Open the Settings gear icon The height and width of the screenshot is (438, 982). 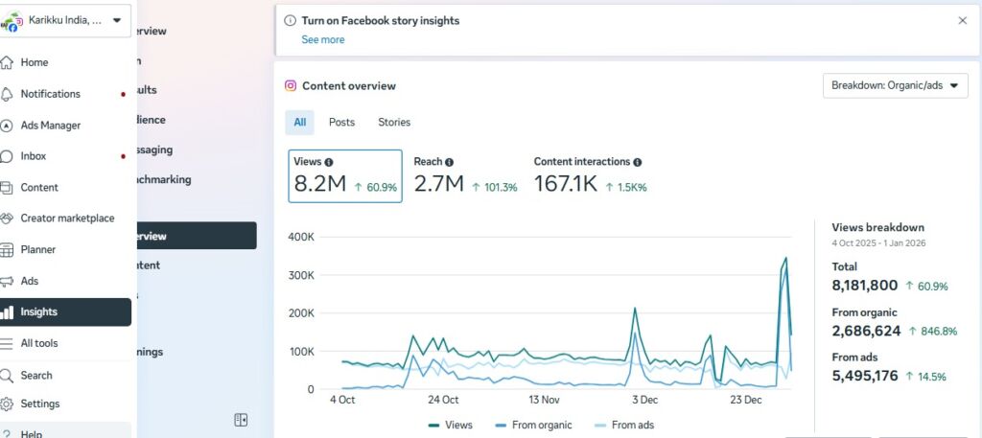pyautogui.click(x=8, y=404)
